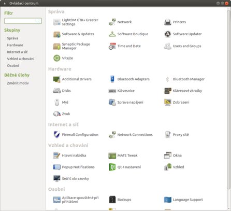Open Bluetooth Manager icon
The width and height of the screenshot is (231, 211).
point(167,79)
